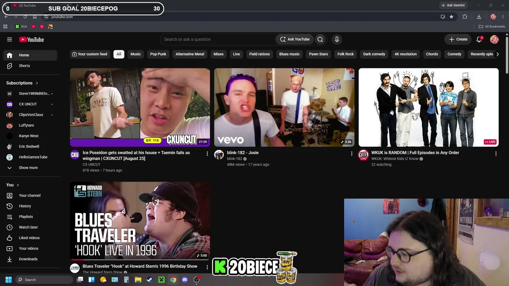
Task: Click the page vertical scrollbar
Action: pyautogui.click(x=507, y=55)
